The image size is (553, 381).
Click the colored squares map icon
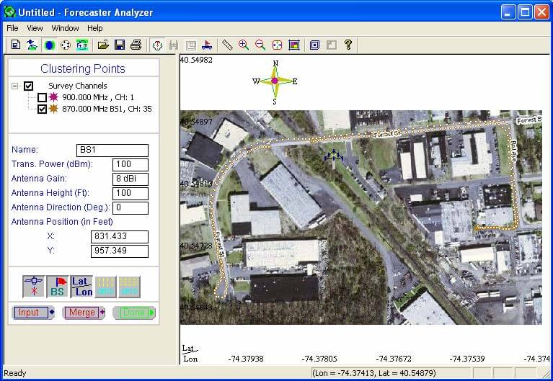pos(293,45)
